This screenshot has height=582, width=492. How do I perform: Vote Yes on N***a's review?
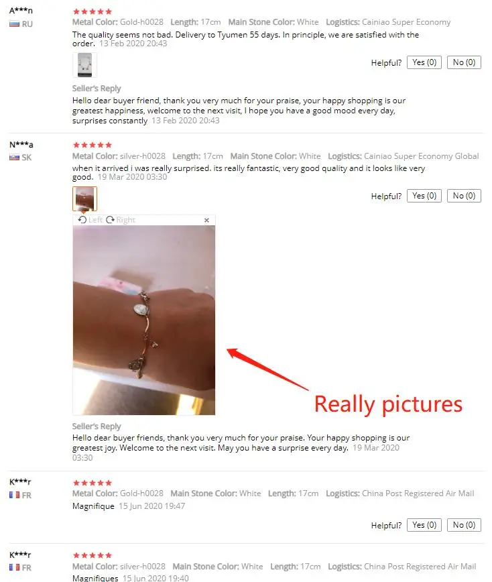(x=424, y=196)
